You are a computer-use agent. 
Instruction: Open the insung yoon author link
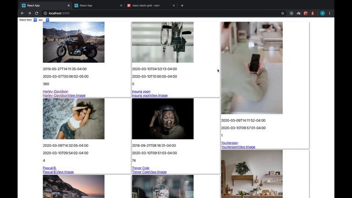[141, 91]
